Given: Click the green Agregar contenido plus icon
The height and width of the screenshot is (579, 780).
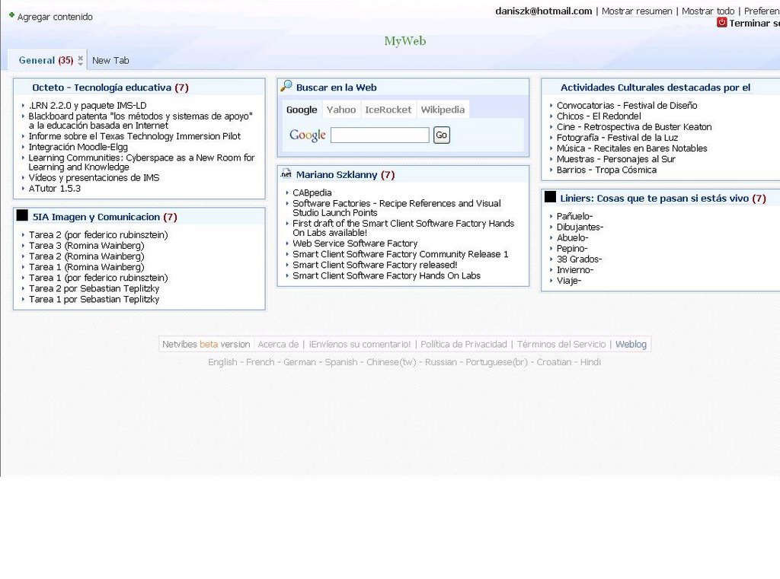Looking at the screenshot, I should tap(12, 15).
